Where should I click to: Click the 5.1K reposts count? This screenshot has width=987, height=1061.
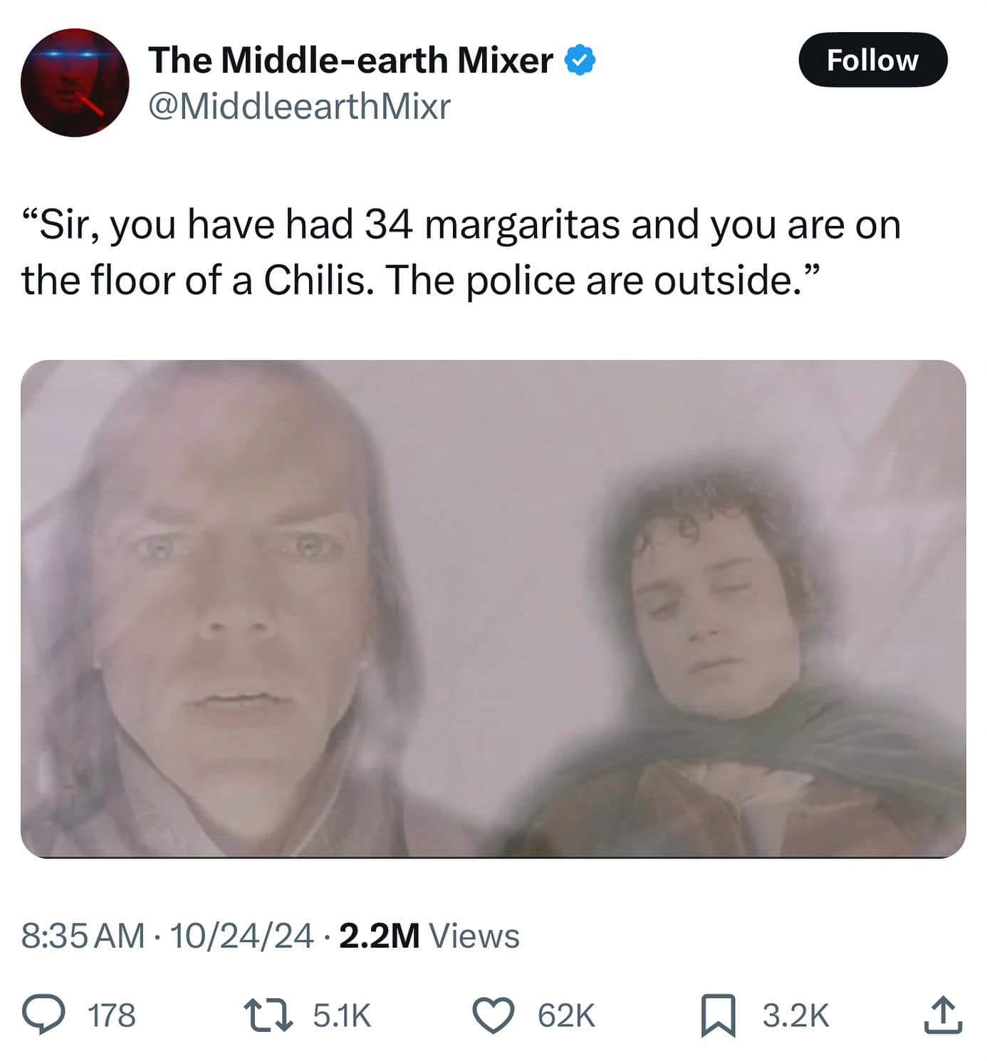tap(342, 1015)
